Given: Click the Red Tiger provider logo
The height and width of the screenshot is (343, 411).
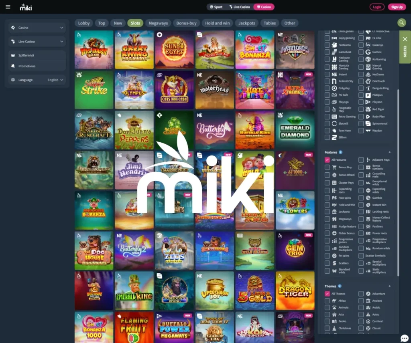Looking at the screenshot, I should (368, 109).
